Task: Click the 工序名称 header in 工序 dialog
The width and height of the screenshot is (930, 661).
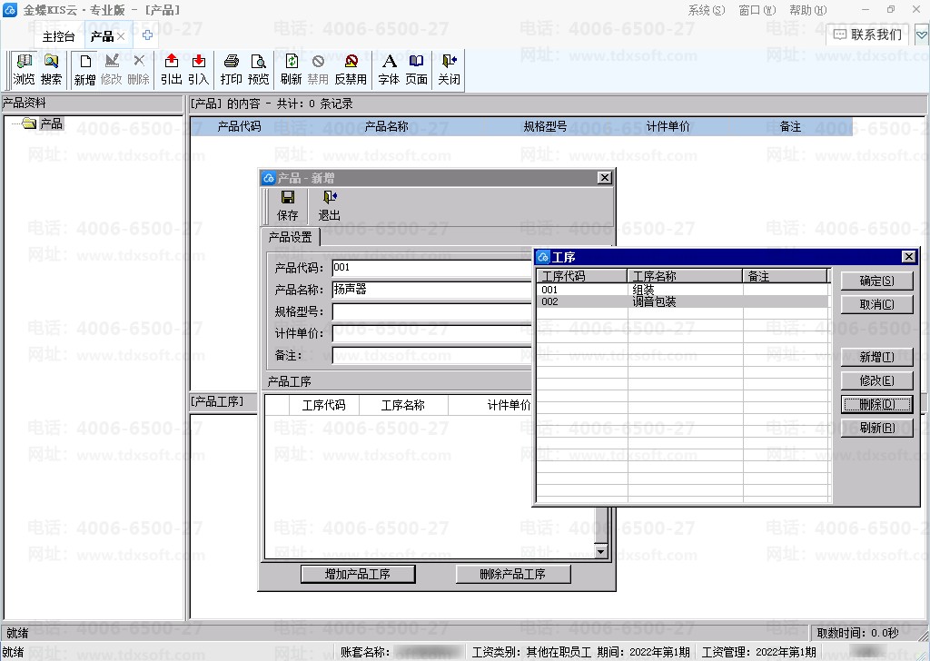Action: pyautogui.click(x=685, y=276)
